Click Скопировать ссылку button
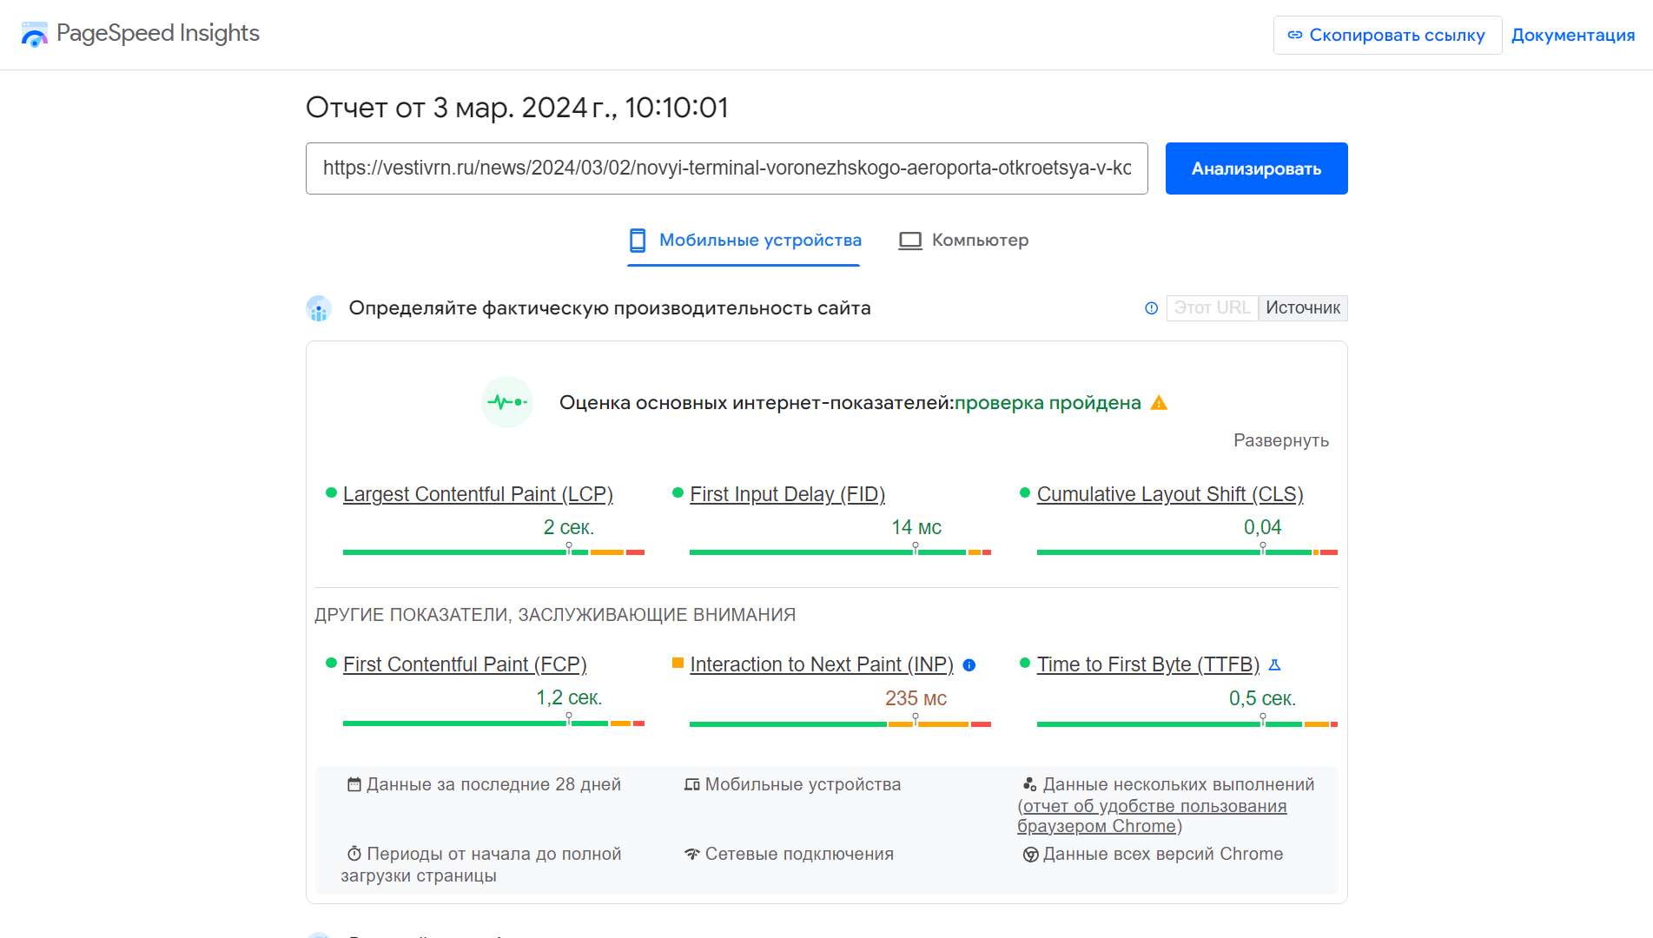 (1387, 36)
